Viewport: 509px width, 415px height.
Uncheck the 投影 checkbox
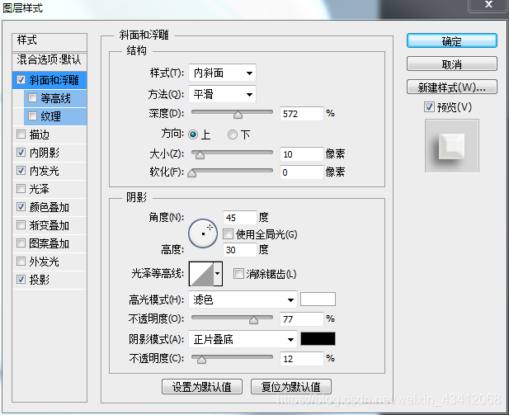click(x=21, y=280)
